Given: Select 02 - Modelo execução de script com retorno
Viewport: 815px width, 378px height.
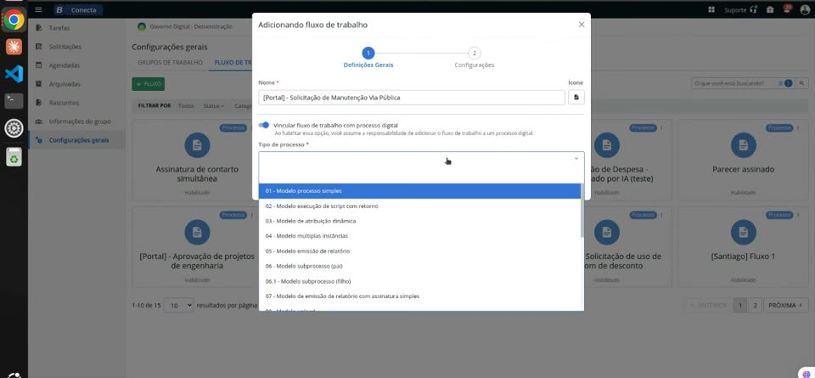Looking at the screenshot, I should (419, 206).
